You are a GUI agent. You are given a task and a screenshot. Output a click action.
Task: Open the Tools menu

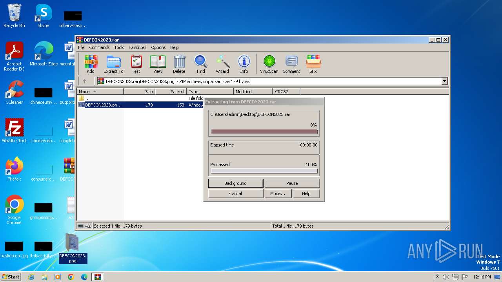[x=119, y=47]
